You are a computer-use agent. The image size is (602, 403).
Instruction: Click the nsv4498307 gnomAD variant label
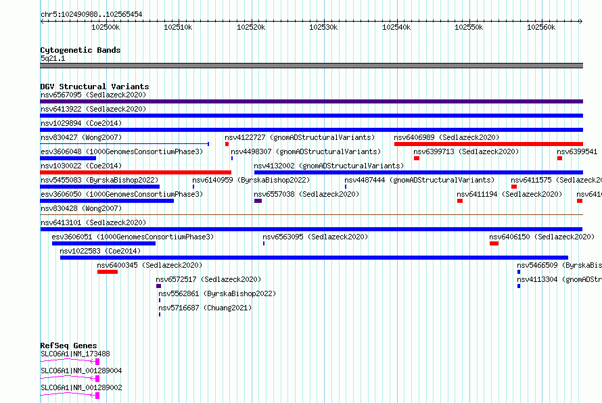pos(306,151)
